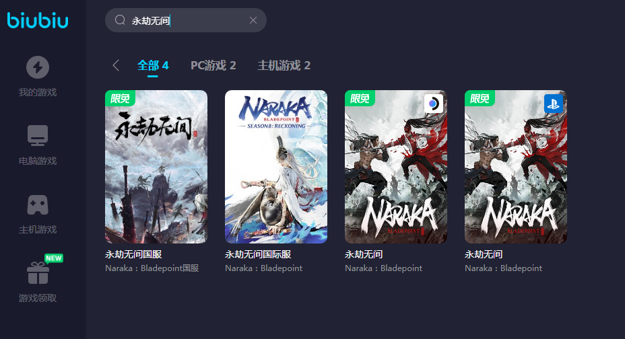
Task: Clear search text with X icon
Action: click(x=253, y=20)
